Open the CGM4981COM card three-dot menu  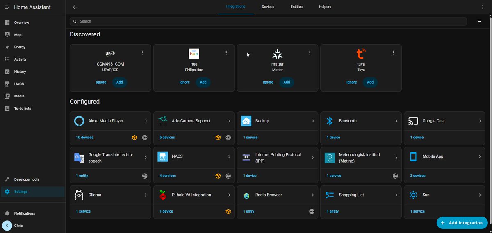tap(143, 53)
